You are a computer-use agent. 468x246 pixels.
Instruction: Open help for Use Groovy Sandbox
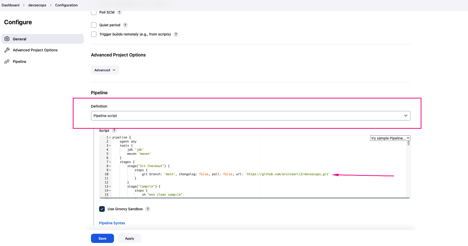(x=148, y=209)
